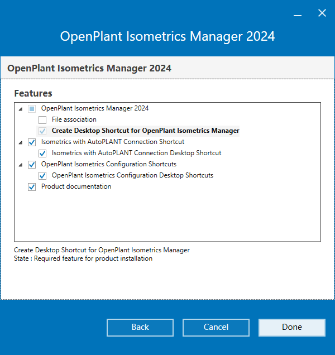The width and height of the screenshot is (335, 355).
Task: Click the 'State : Required feature' description text
Action: pyautogui.click(x=83, y=258)
